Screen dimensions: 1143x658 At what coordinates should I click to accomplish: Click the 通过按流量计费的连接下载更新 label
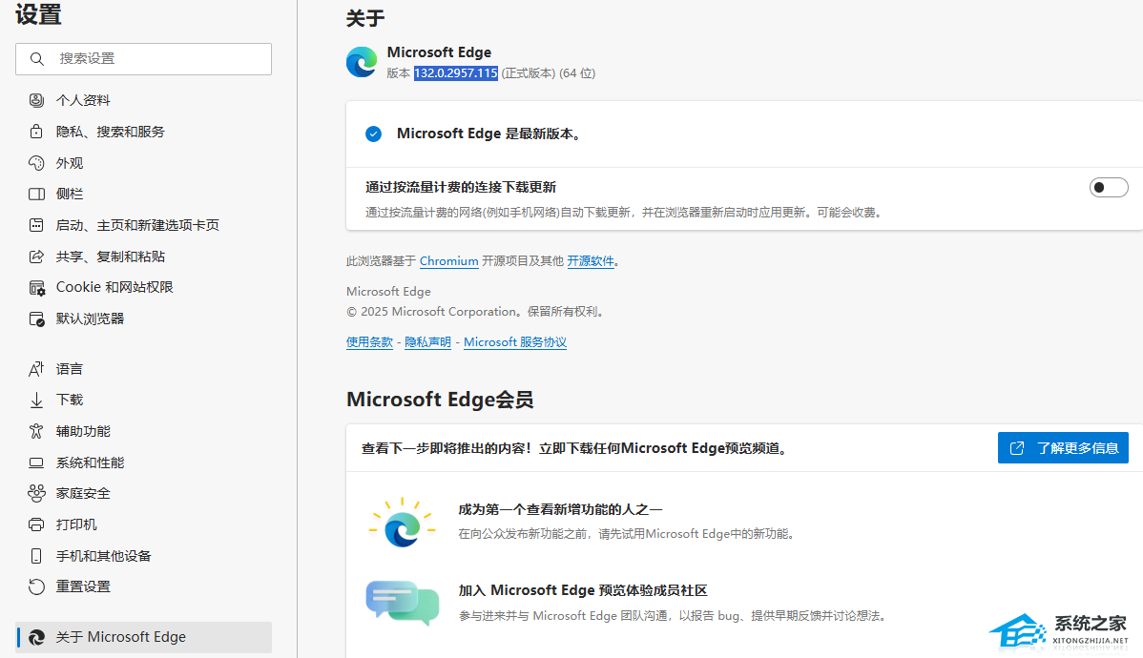pos(461,187)
